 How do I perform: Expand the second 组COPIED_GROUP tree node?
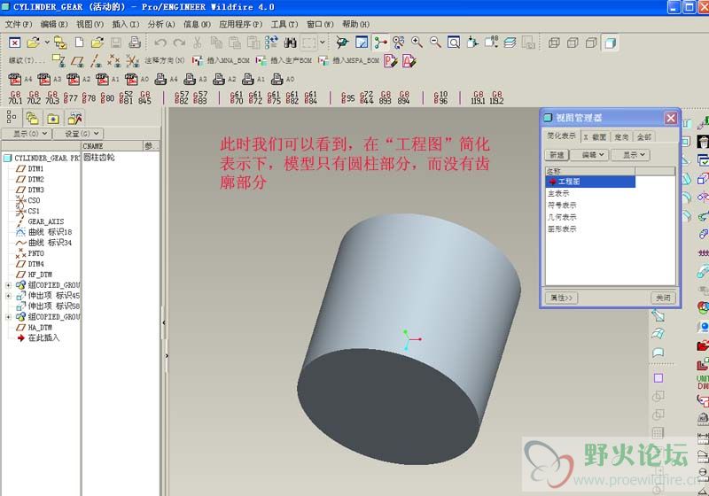pos(8,317)
